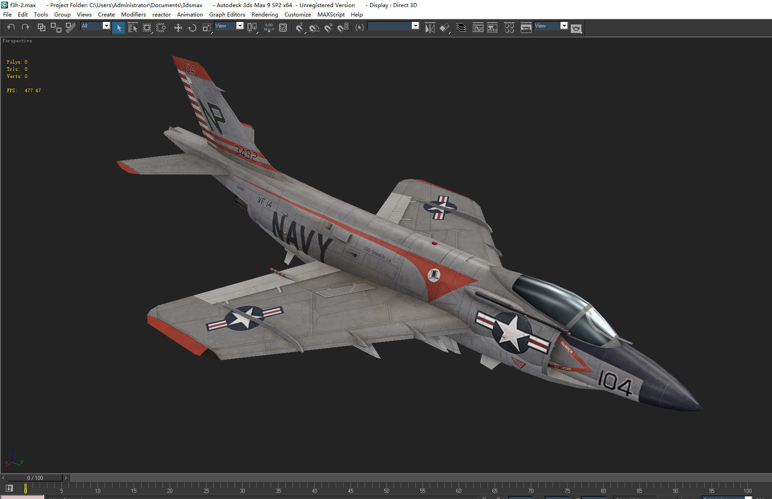Image resolution: width=772 pixels, height=499 pixels.
Task: Open the Customize menu
Action: 298,14
